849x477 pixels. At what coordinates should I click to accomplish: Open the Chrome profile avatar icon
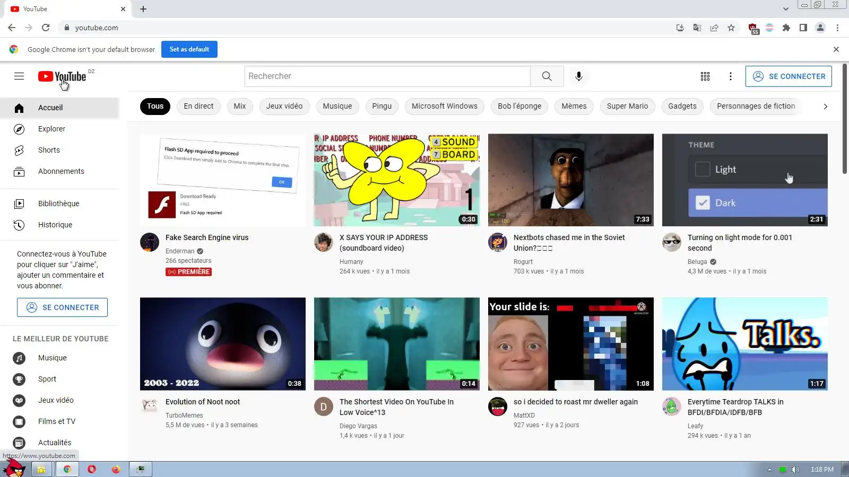coord(820,28)
